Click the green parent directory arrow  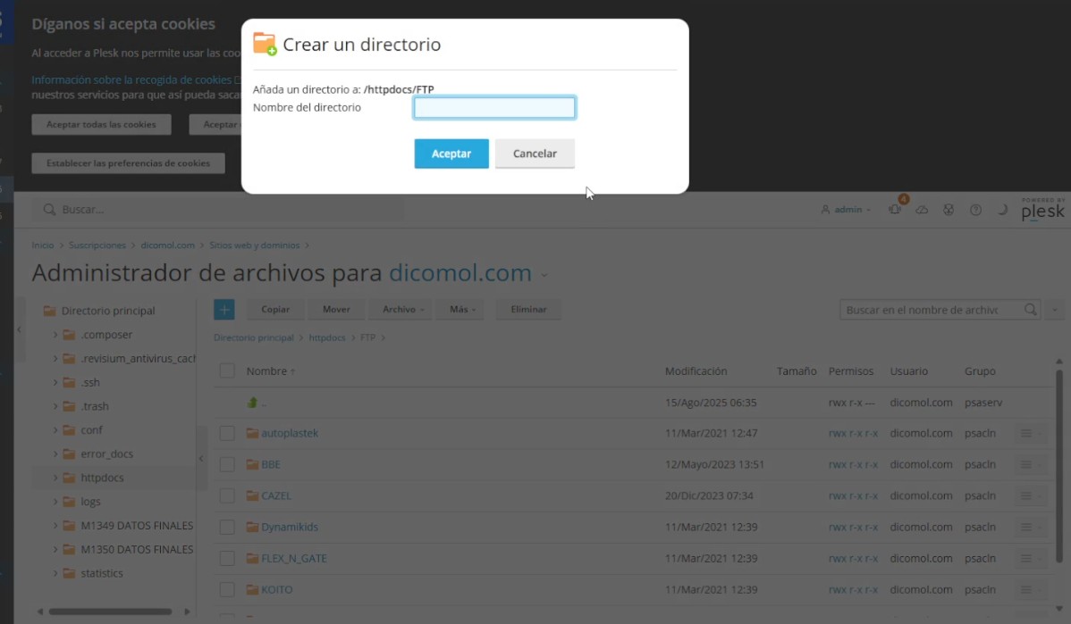click(253, 403)
